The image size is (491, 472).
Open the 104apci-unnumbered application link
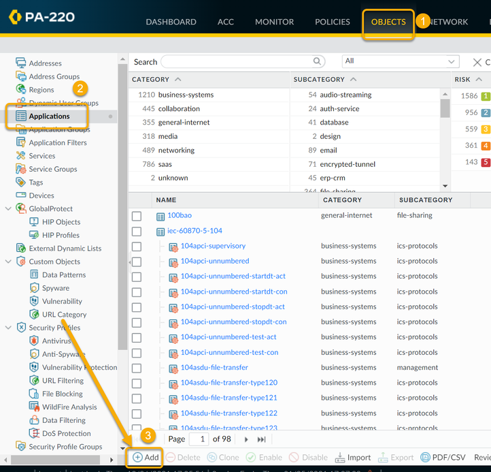[214, 262]
